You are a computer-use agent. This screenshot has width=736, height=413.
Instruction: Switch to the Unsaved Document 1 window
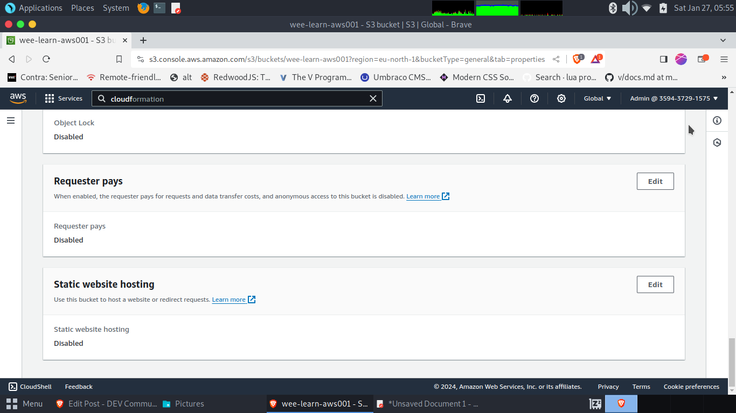tap(427, 404)
